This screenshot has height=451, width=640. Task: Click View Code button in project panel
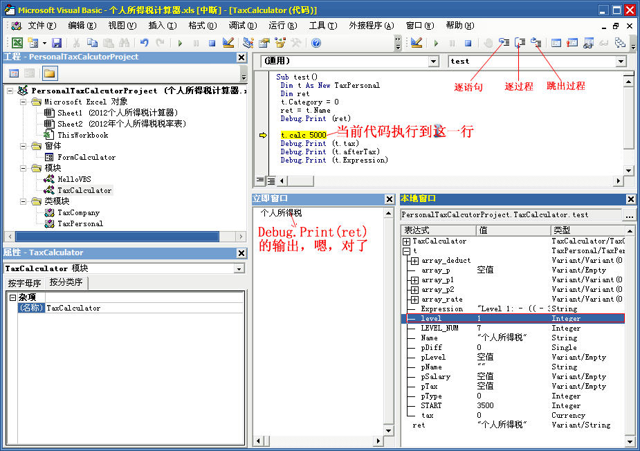click(x=14, y=73)
